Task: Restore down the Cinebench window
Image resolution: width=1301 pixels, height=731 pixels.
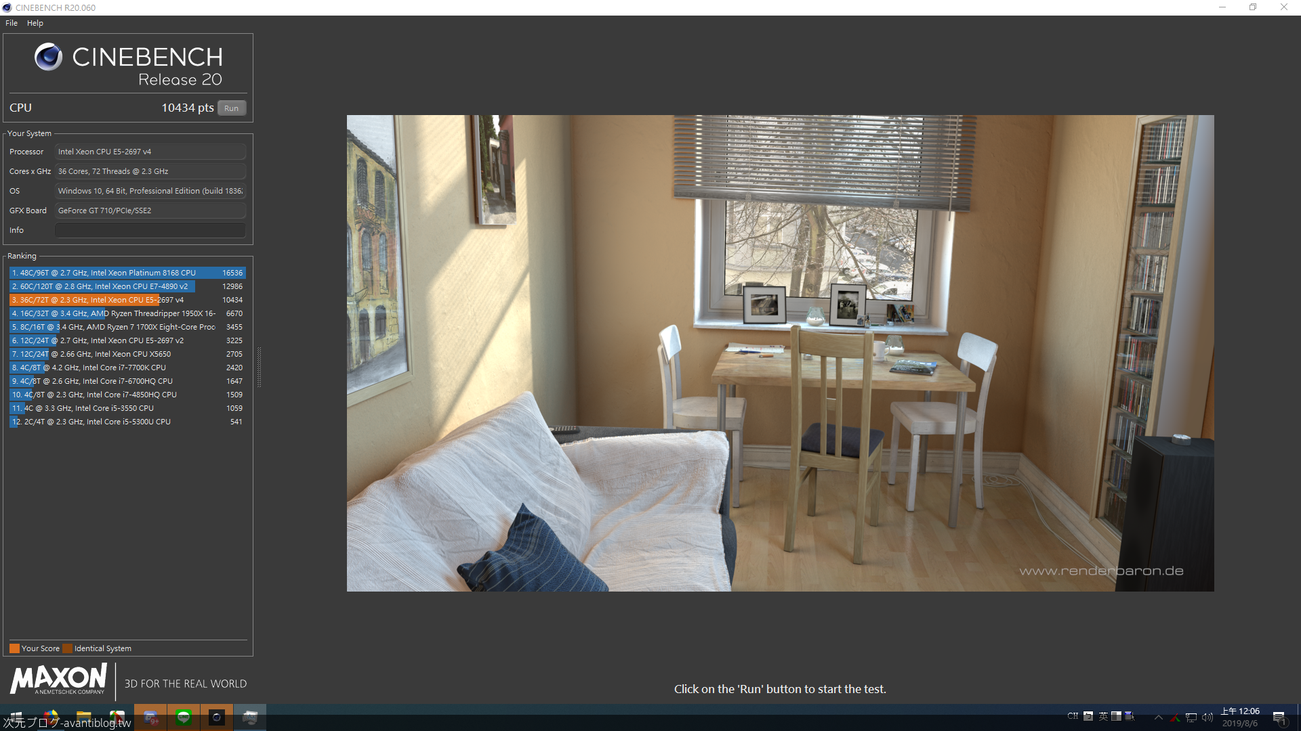Action: 1253,7
